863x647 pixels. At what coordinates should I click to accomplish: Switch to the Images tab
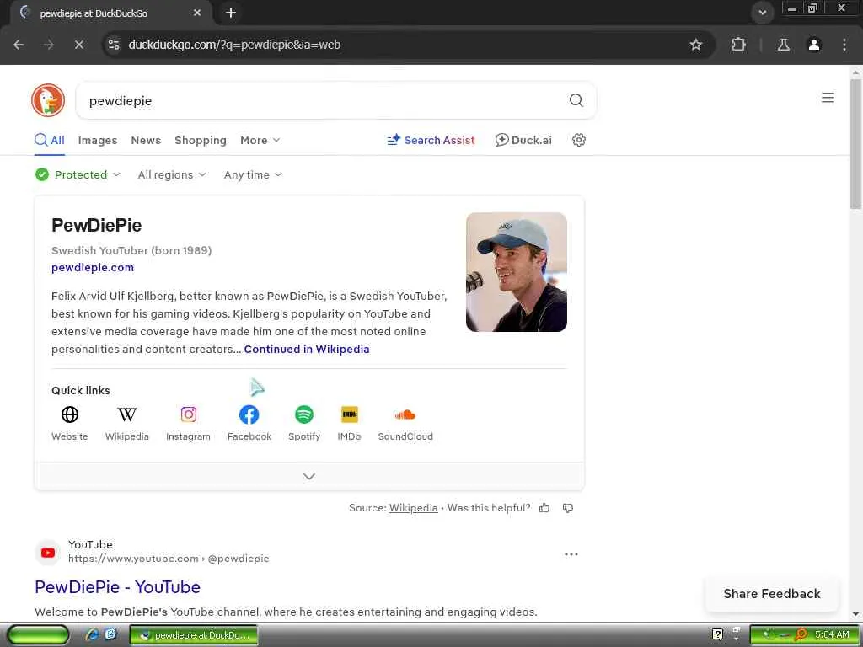point(98,141)
